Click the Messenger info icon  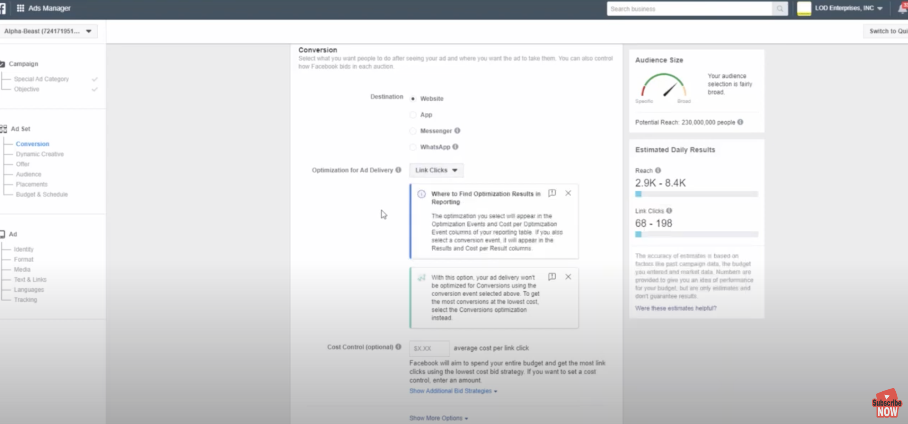pos(457,131)
